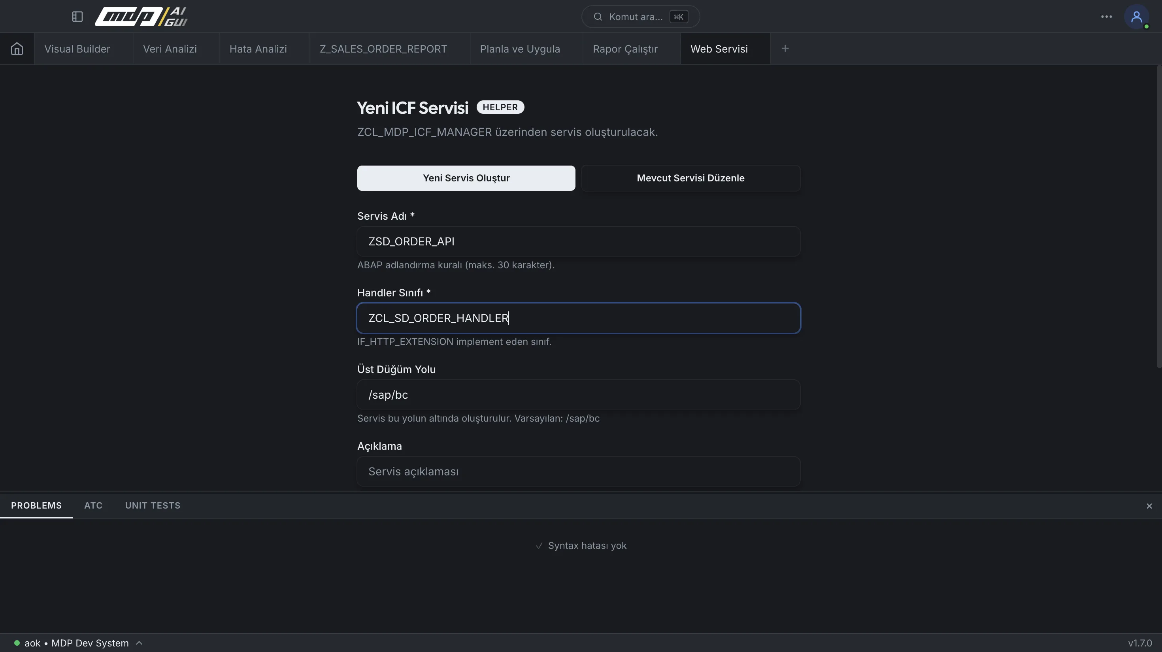Open the Komut ara command search box
This screenshot has width=1162, height=652.
click(x=640, y=17)
